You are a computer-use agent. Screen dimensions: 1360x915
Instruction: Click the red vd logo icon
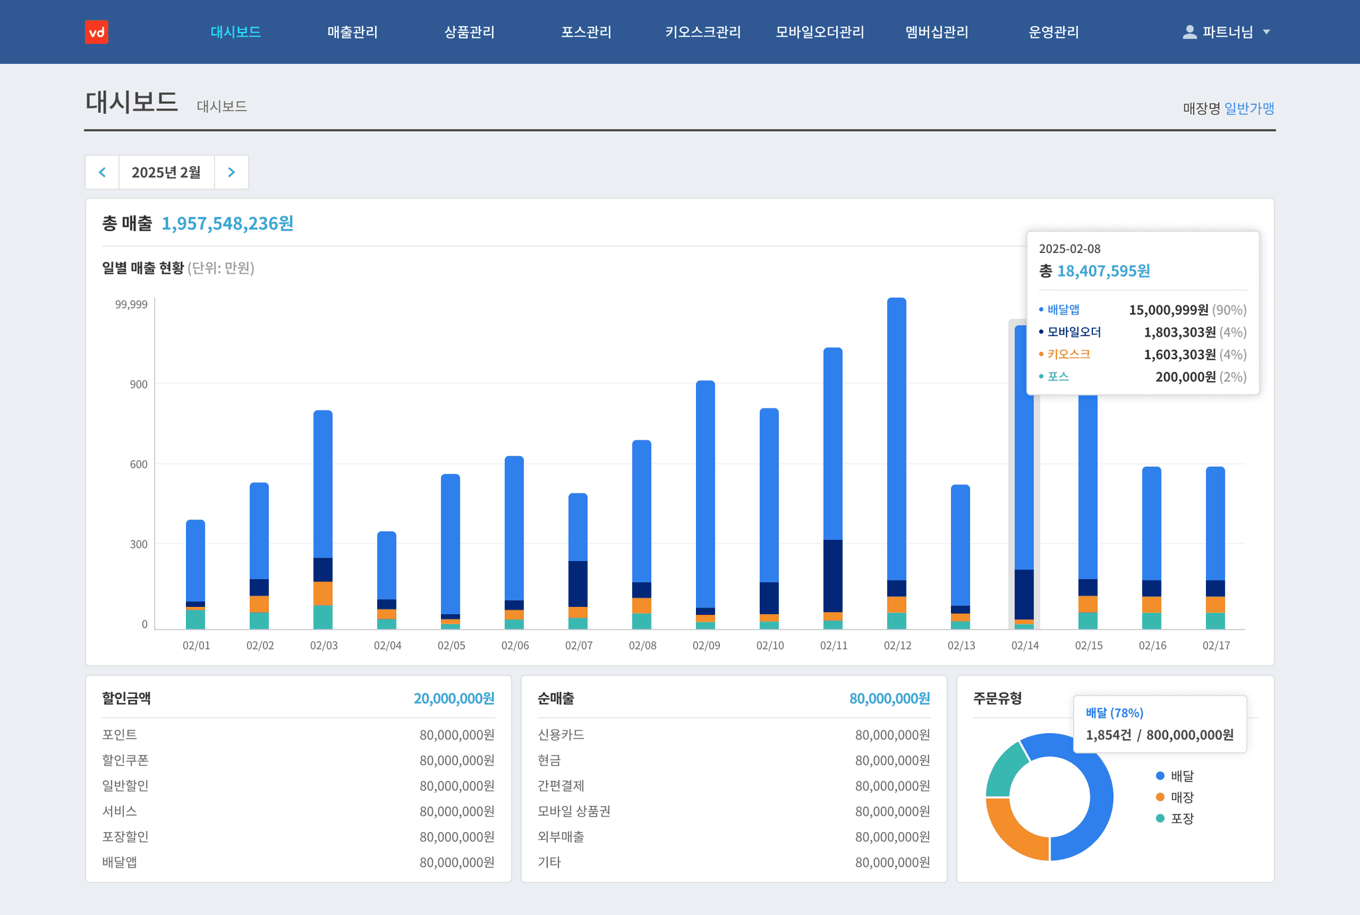tap(96, 32)
